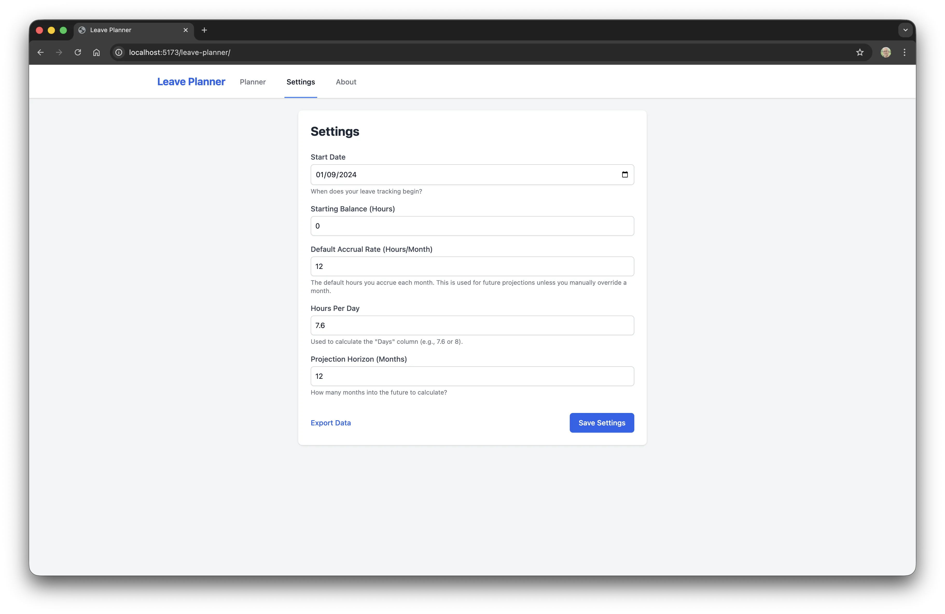Click the 'Used to calculate the "Days" column' hint
This screenshot has height=614, width=945.
(x=386, y=341)
